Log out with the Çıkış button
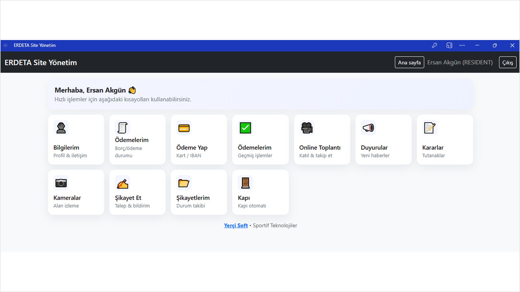This screenshot has height=292, width=520. pyautogui.click(x=508, y=62)
